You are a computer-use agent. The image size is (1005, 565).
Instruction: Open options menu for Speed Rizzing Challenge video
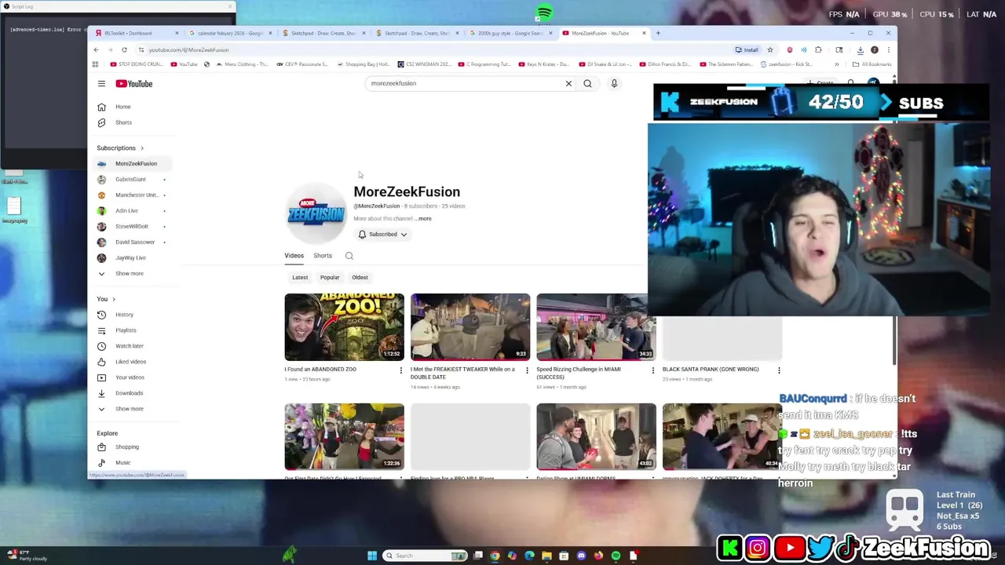[x=652, y=370]
